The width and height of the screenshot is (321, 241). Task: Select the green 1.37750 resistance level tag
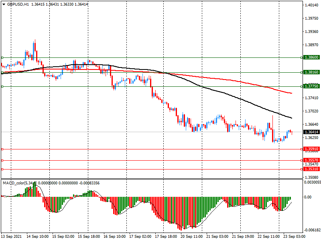click(x=312, y=86)
